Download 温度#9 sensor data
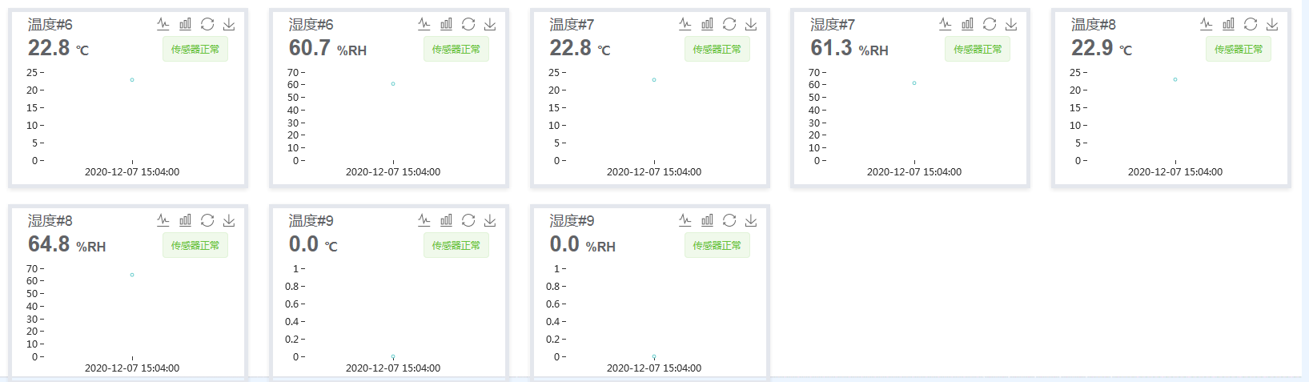Screen dimensions: 1309x382 coord(490,220)
